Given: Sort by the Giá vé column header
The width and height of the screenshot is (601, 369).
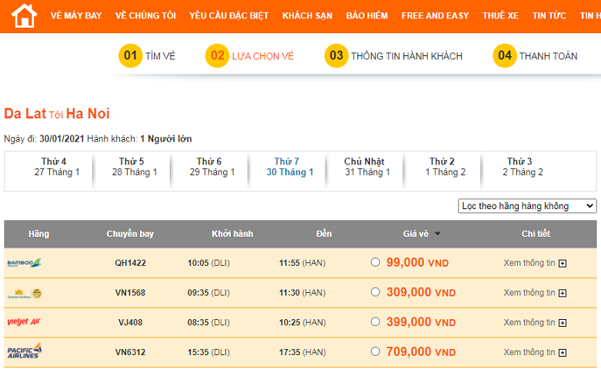Looking at the screenshot, I should (x=416, y=234).
